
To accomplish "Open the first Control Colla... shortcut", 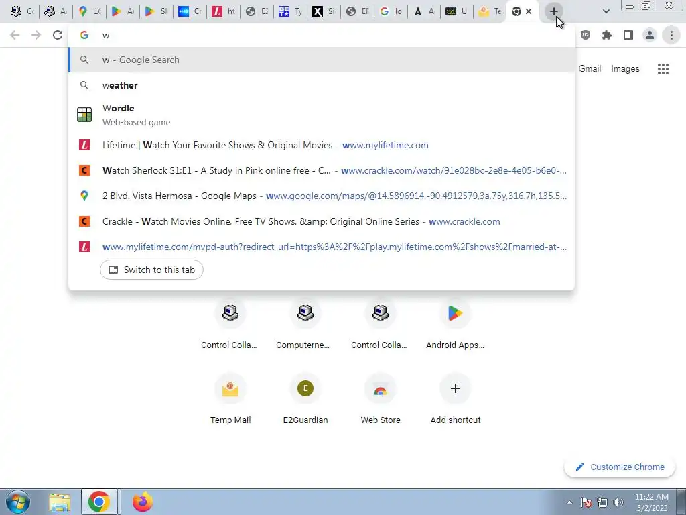I will tap(230, 325).
